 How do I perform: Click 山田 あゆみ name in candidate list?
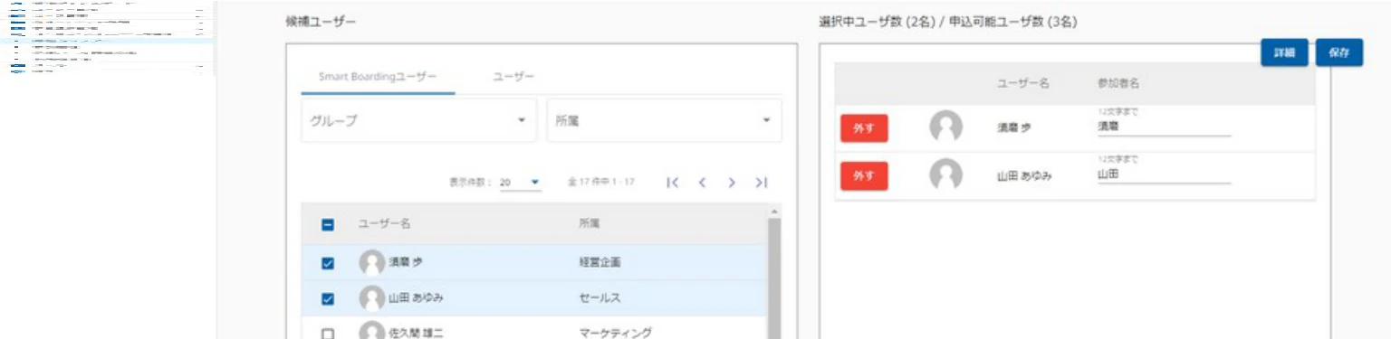tap(416, 298)
